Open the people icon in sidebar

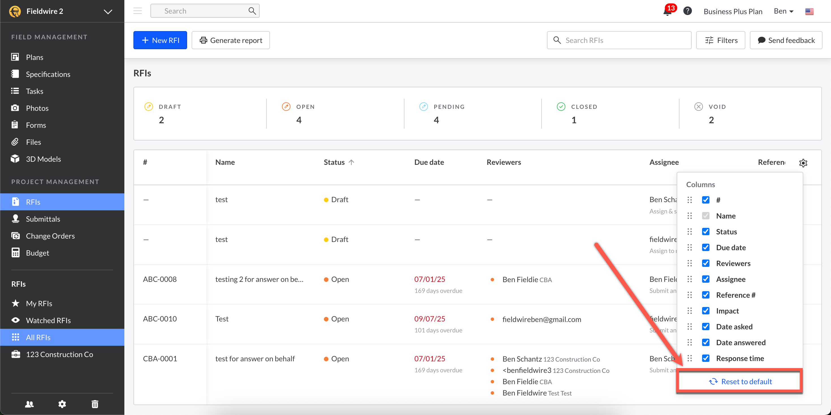(x=29, y=404)
